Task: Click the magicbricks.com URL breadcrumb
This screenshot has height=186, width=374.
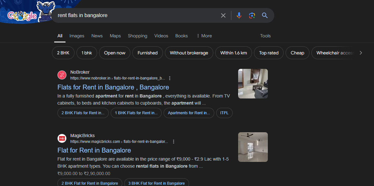Action: [119, 142]
